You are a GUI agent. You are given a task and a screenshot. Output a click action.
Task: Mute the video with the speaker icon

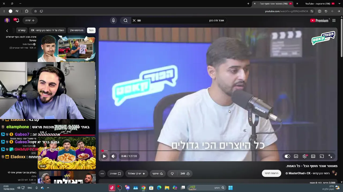pos(113,156)
